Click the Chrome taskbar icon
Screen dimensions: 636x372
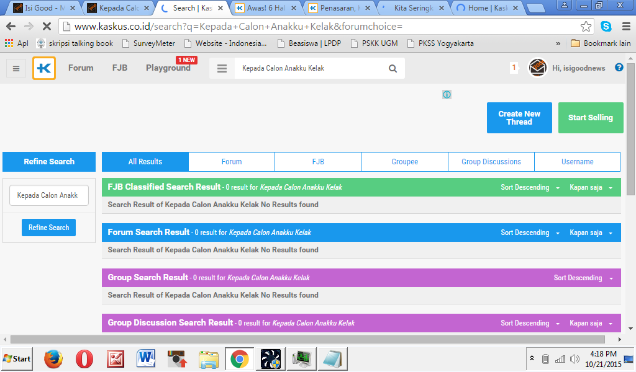click(x=239, y=359)
